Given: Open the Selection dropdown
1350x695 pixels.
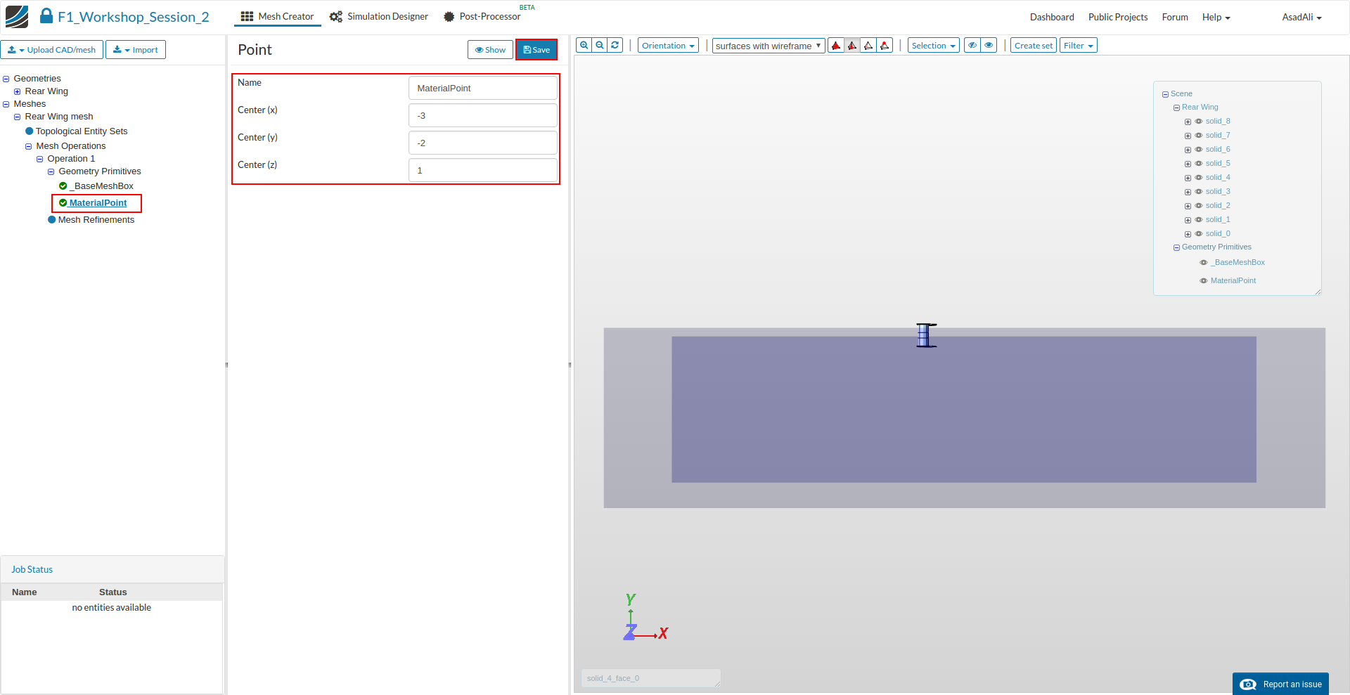Looking at the screenshot, I should pyautogui.click(x=934, y=46).
